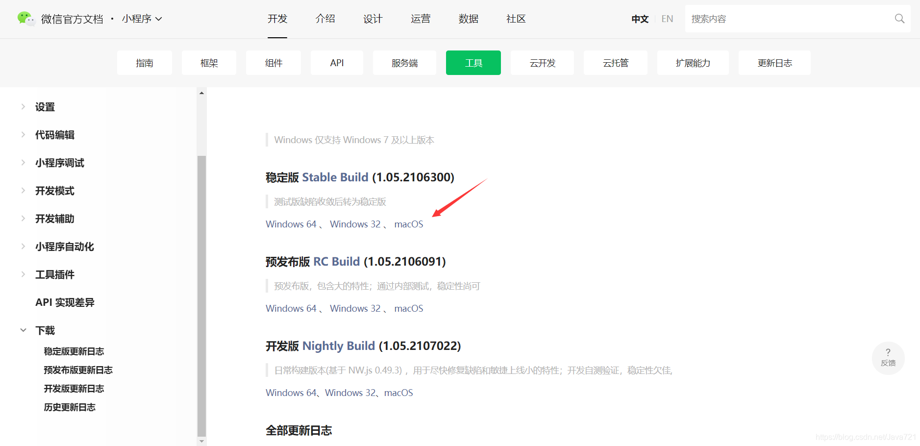The image size is (920, 446).
Task: Download Stable Build Windows 64
Action: click(x=291, y=224)
